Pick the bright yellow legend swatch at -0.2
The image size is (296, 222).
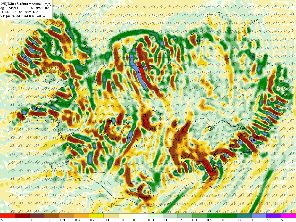point(96,215)
